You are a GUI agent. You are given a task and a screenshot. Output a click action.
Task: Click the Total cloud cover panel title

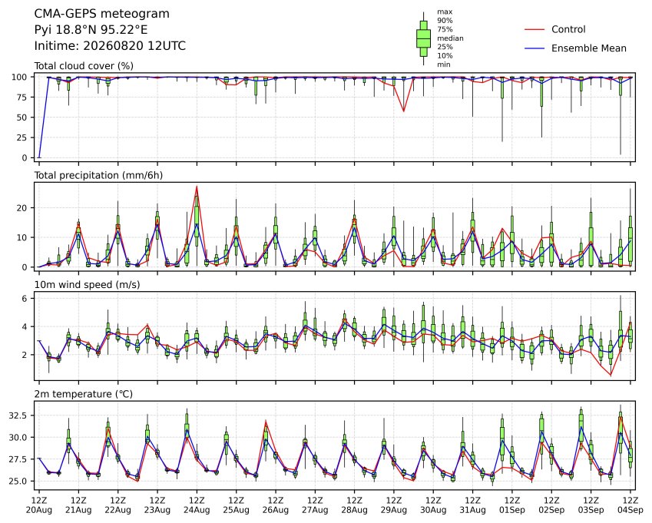click(84, 66)
